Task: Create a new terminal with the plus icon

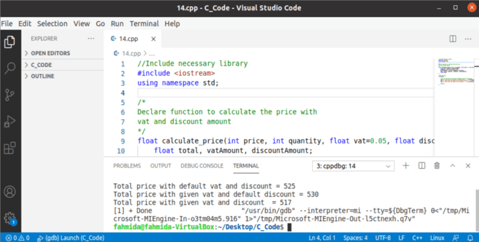Action: tap(406, 166)
